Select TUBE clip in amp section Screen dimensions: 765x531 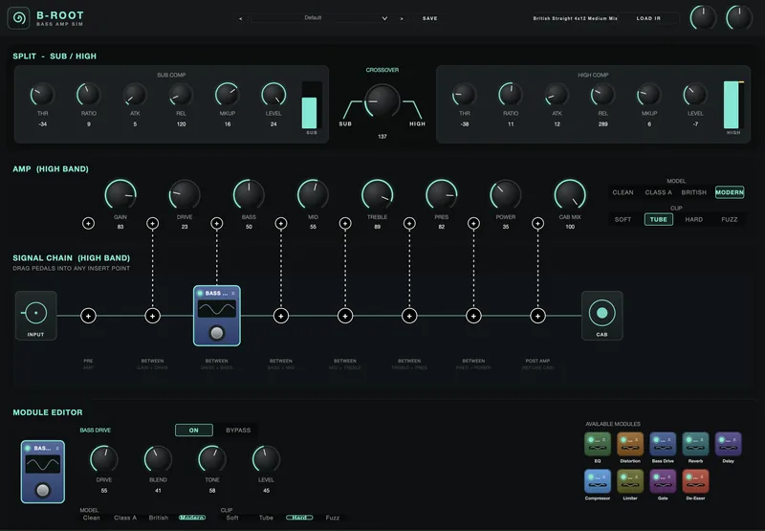(x=658, y=220)
